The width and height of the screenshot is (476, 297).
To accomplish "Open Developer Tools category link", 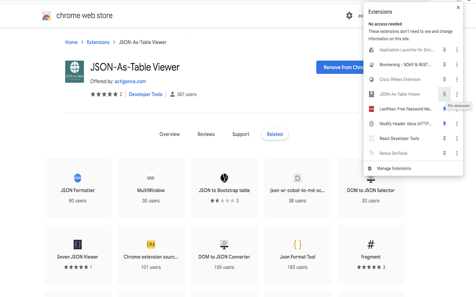I will click(x=146, y=94).
